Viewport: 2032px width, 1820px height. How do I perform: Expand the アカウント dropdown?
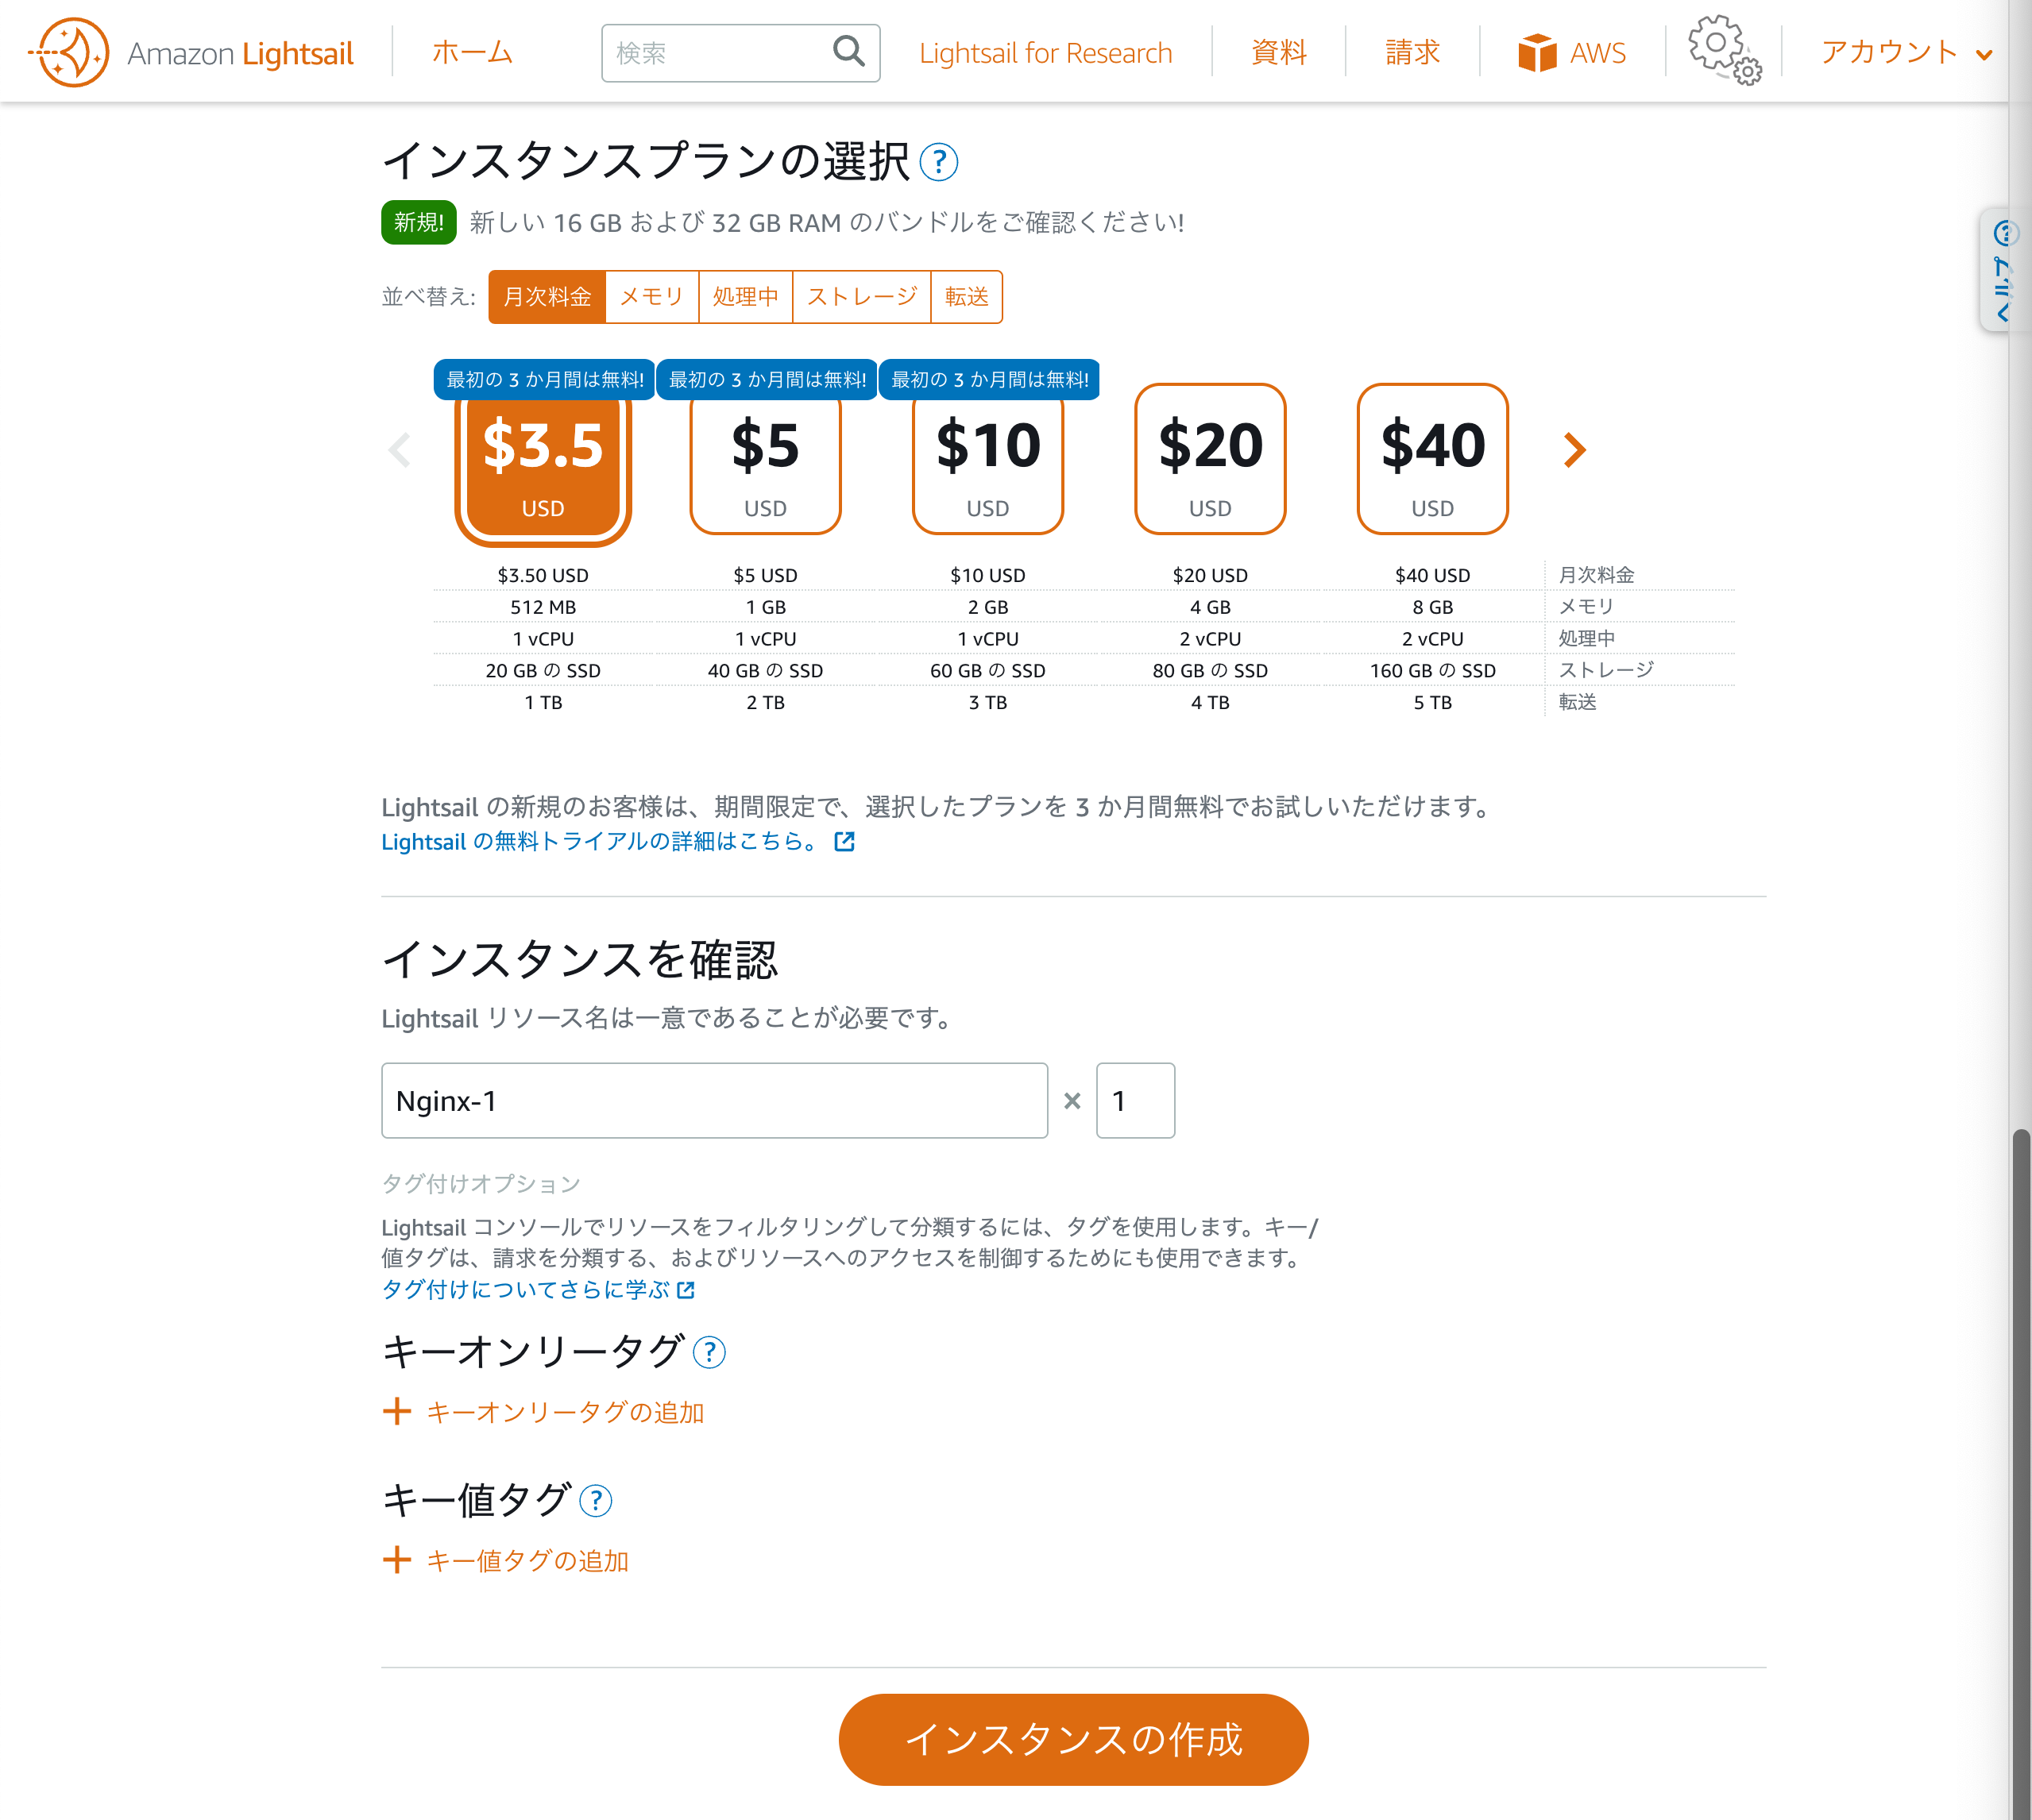point(1904,52)
